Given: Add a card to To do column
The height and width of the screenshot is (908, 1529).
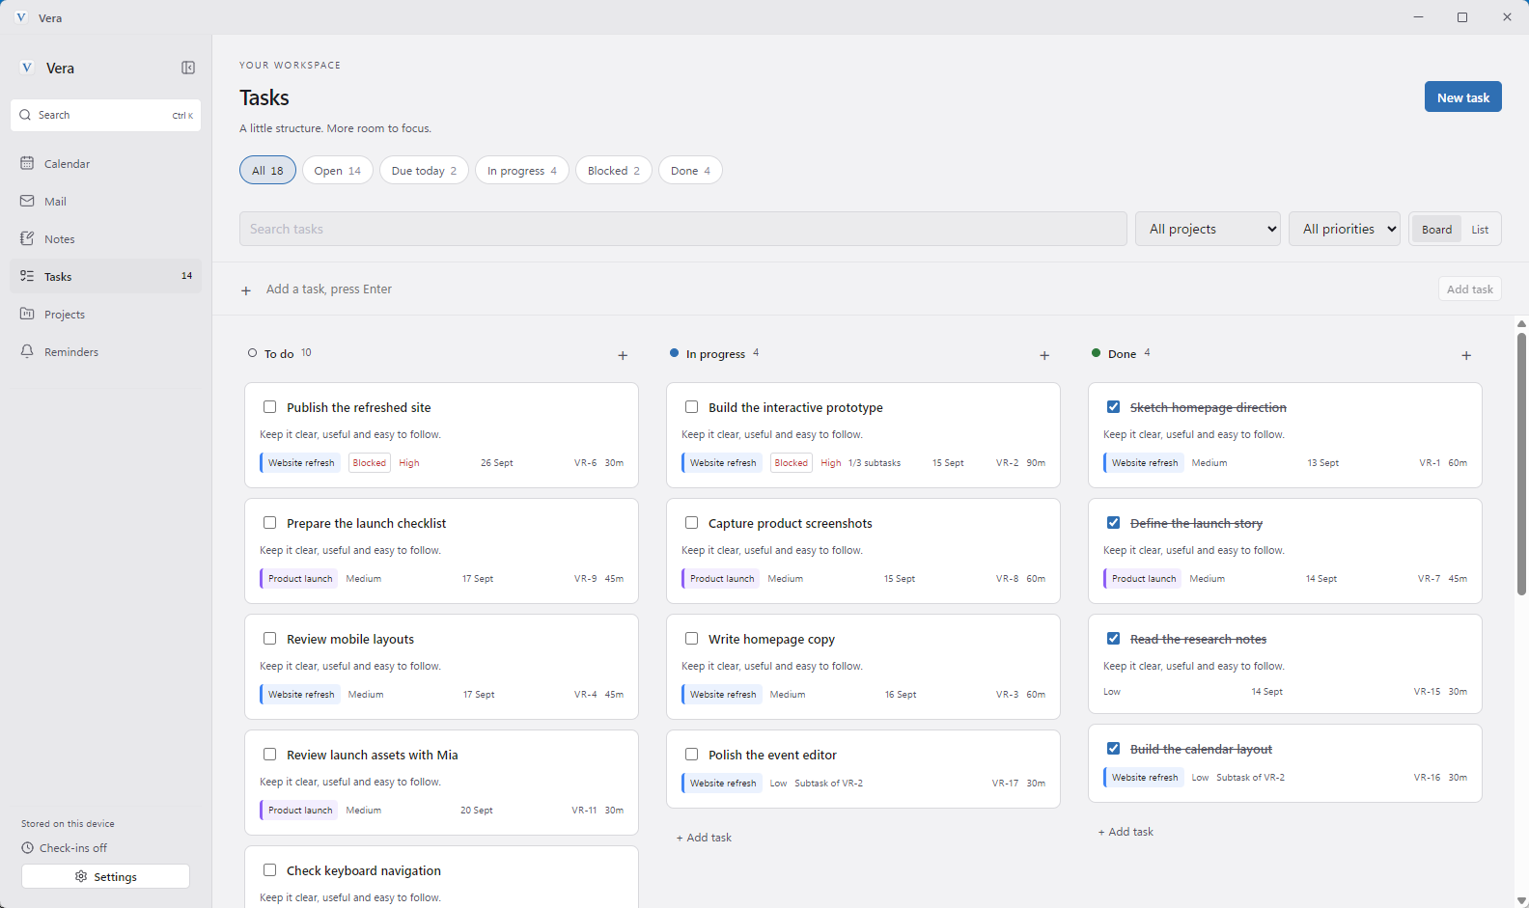Looking at the screenshot, I should 623,356.
